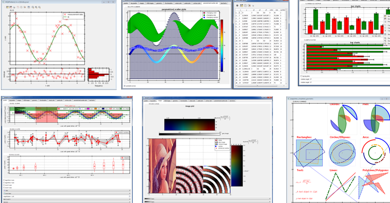Click the 'symbol' column header in data table
Screen dimensions: 390x203
click(x=283, y=10)
